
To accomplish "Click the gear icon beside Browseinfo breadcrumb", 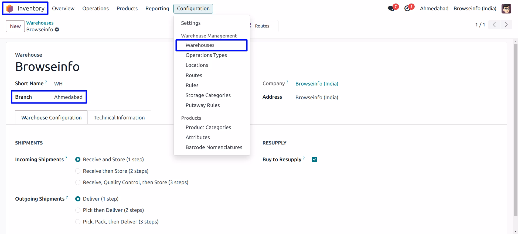I will click(57, 29).
